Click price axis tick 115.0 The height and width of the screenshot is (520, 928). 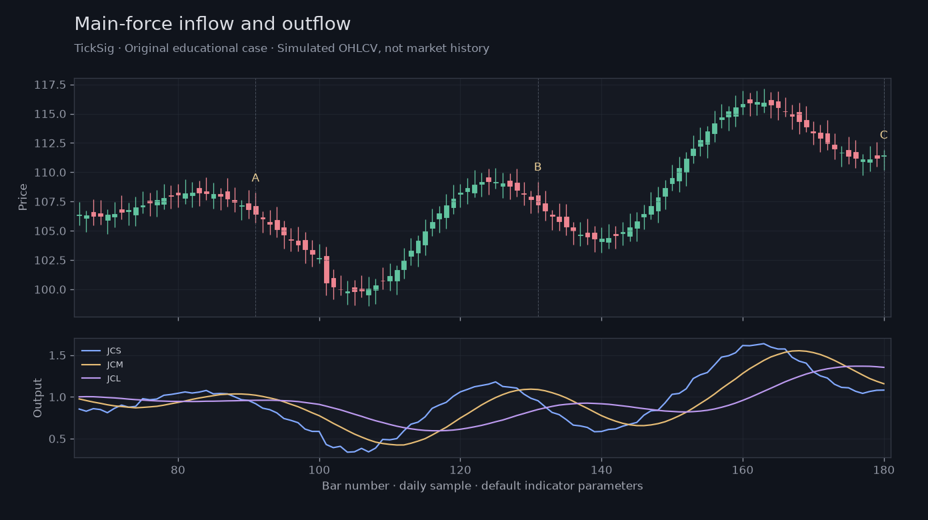coord(50,114)
